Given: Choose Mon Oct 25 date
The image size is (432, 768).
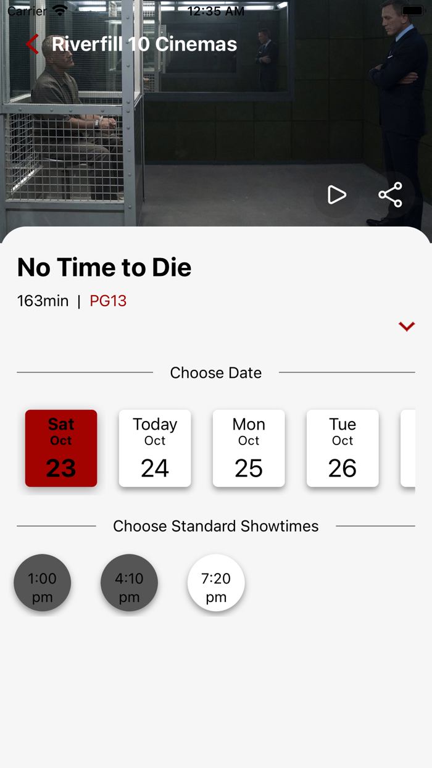Looking at the screenshot, I should pos(249,448).
